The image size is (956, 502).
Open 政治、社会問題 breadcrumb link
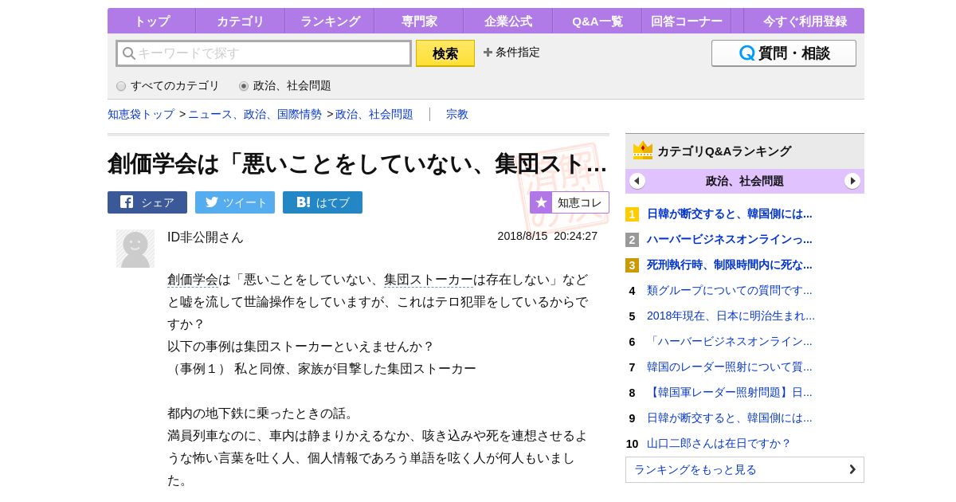(x=374, y=115)
